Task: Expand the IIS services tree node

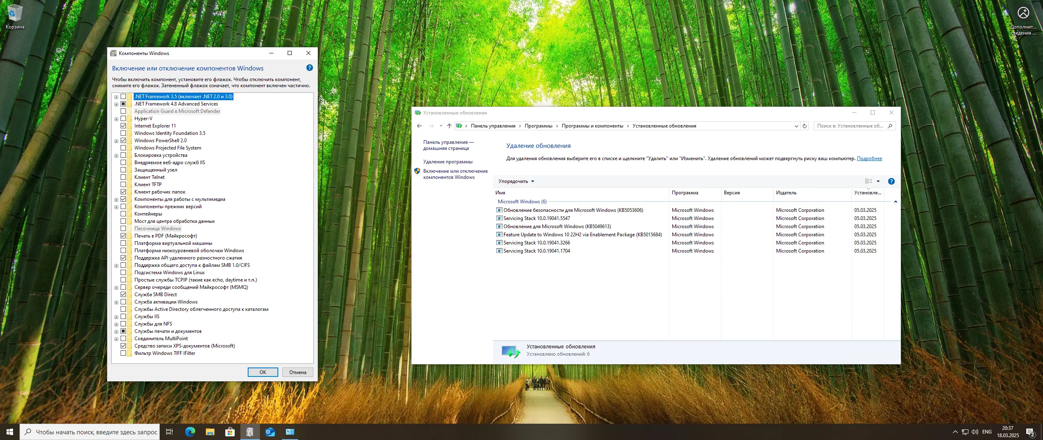Action: pyautogui.click(x=116, y=317)
